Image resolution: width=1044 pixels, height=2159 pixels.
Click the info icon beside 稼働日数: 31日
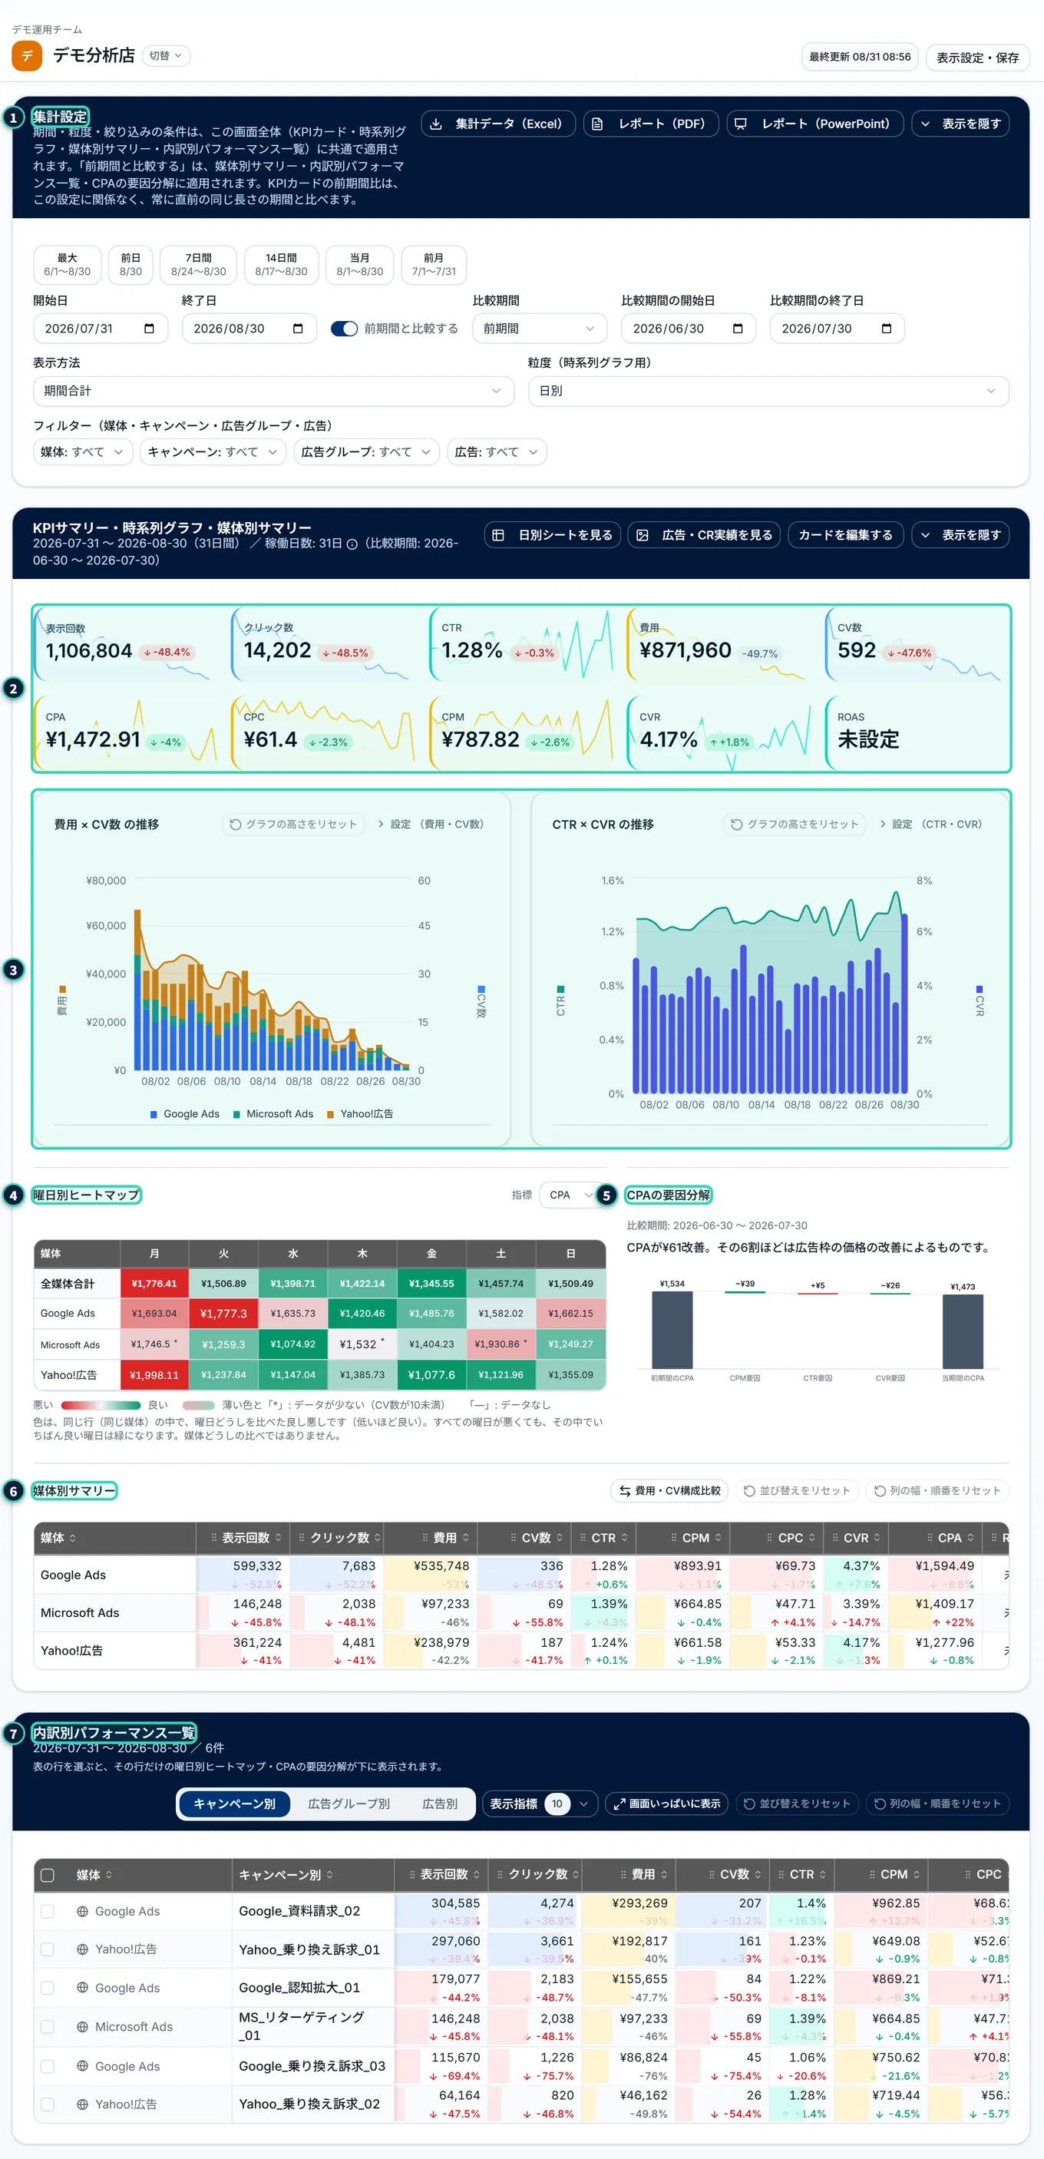tap(352, 544)
